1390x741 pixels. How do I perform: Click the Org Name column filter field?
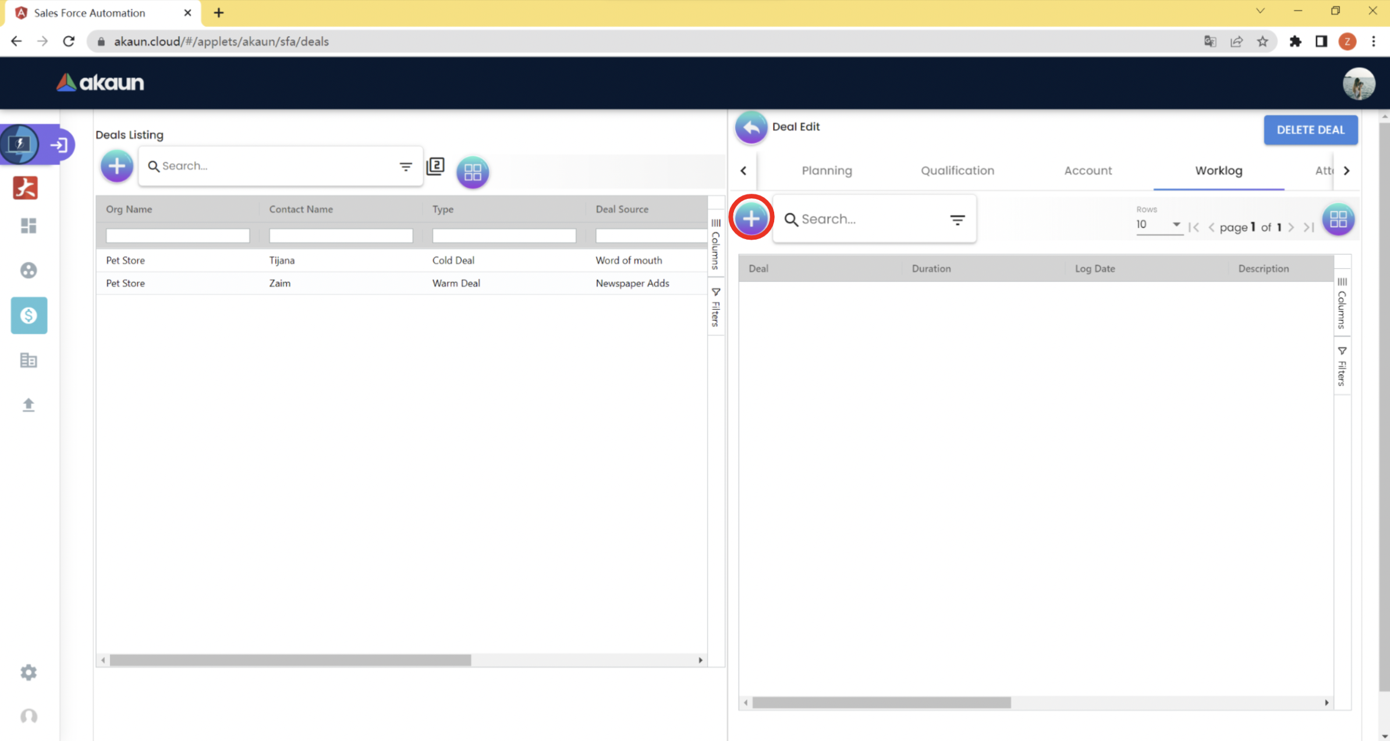178,236
